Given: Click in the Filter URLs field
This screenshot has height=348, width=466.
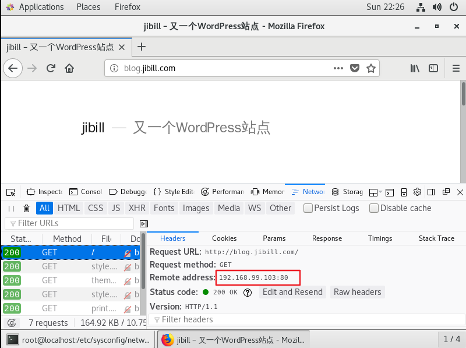Looking at the screenshot, I should pyautogui.click(x=69, y=224).
